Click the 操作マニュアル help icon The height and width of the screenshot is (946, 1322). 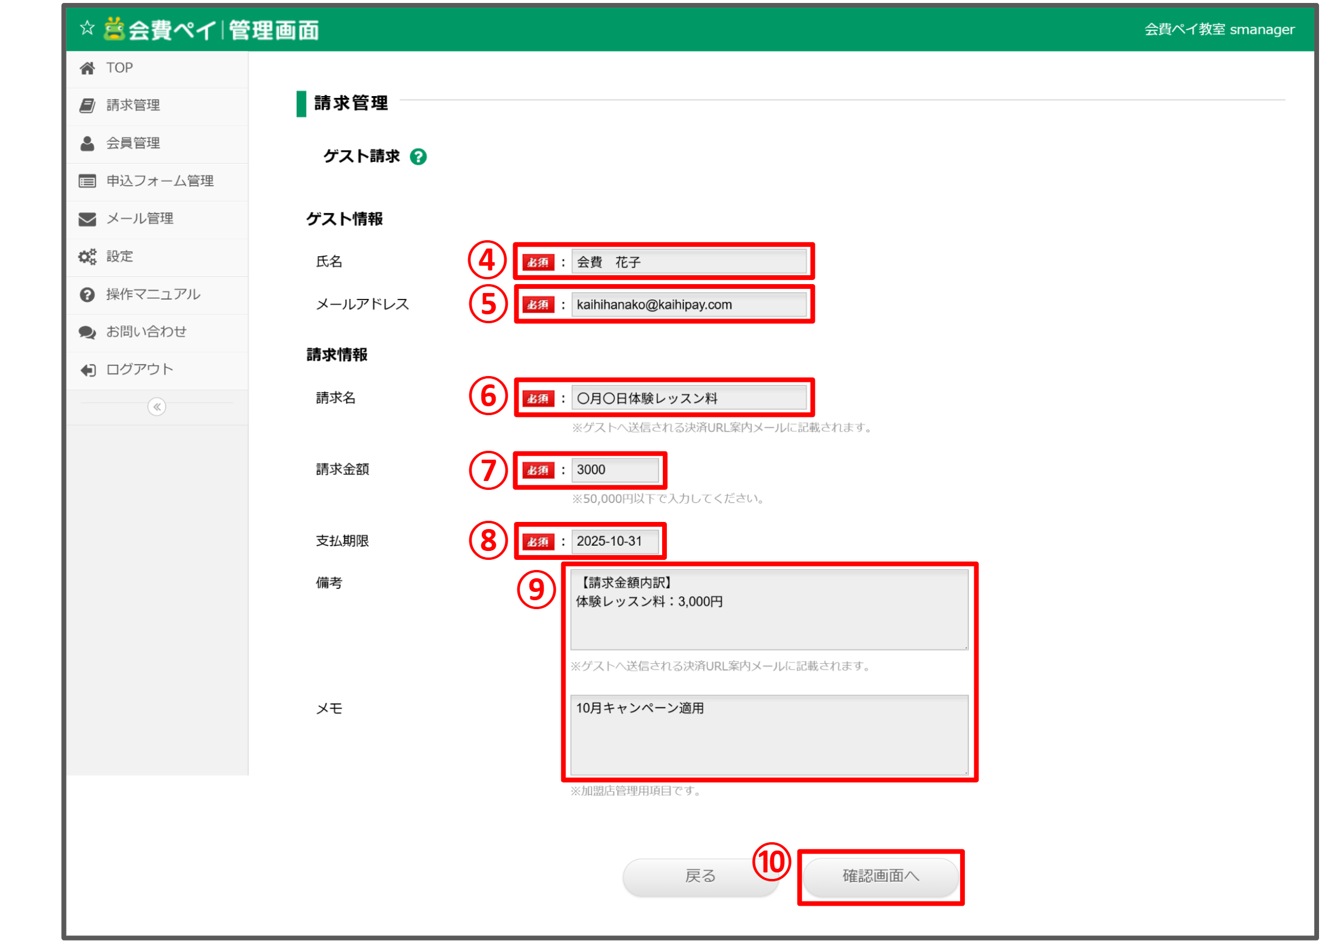click(87, 294)
